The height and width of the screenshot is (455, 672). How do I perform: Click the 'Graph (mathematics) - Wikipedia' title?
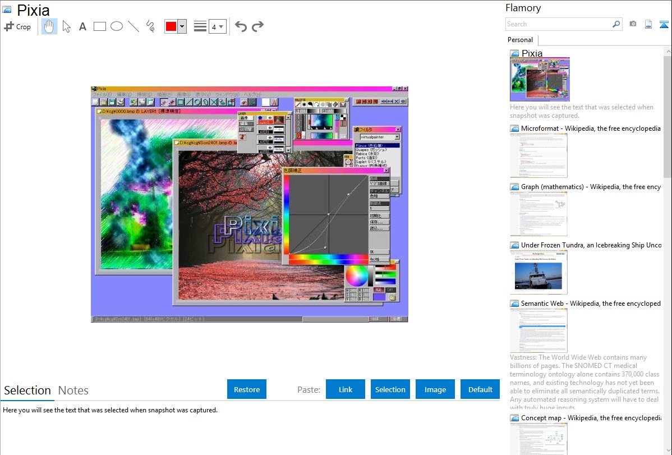(591, 187)
